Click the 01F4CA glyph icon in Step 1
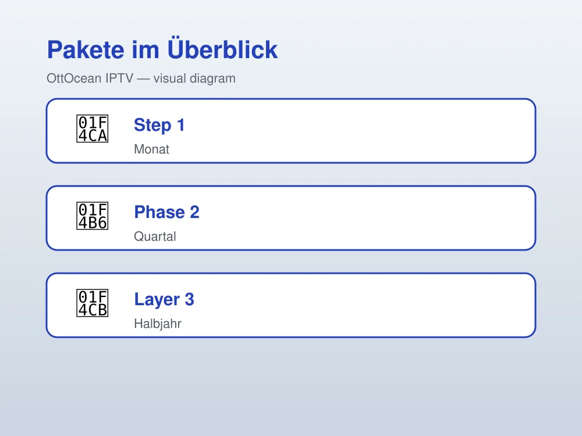The height and width of the screenshot is (436, 582). pyautogui.click(x=93, y=128)
